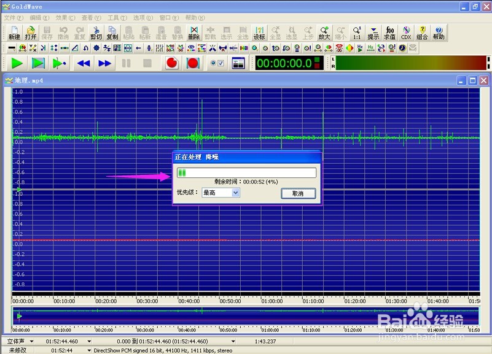The width and height of the screenshot is (492, 354).
Task: Click the 01:00:00 mark on main timeline ruler
Action: pos(271,301)
